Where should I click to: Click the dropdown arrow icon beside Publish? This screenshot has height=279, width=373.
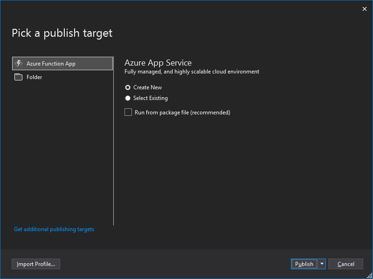[x=322, y=264]
